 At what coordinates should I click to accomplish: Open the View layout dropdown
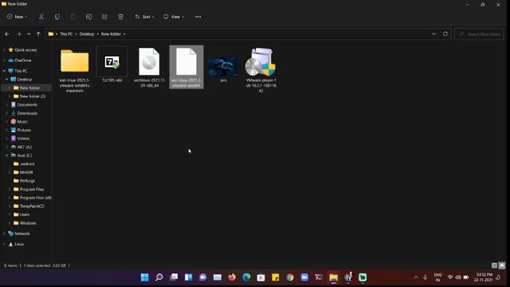[x=174, y=17]
